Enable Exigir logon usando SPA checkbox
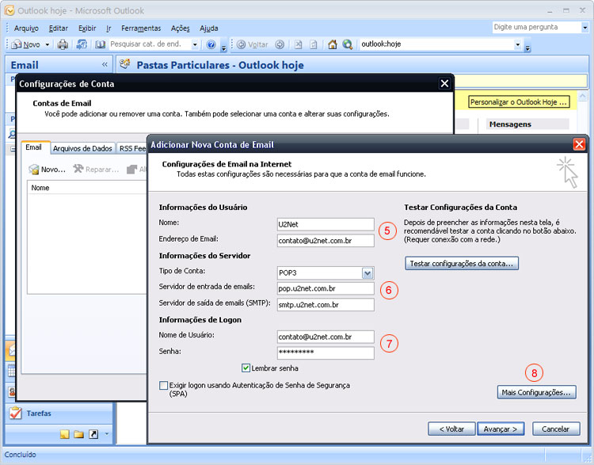This screenshot has width=594, height=465. [x=164, y=386]
